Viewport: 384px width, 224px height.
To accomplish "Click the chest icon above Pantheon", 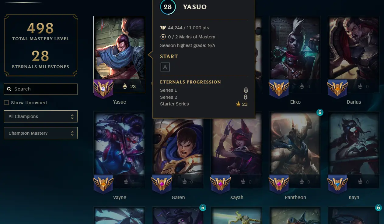I will [320, 112].
